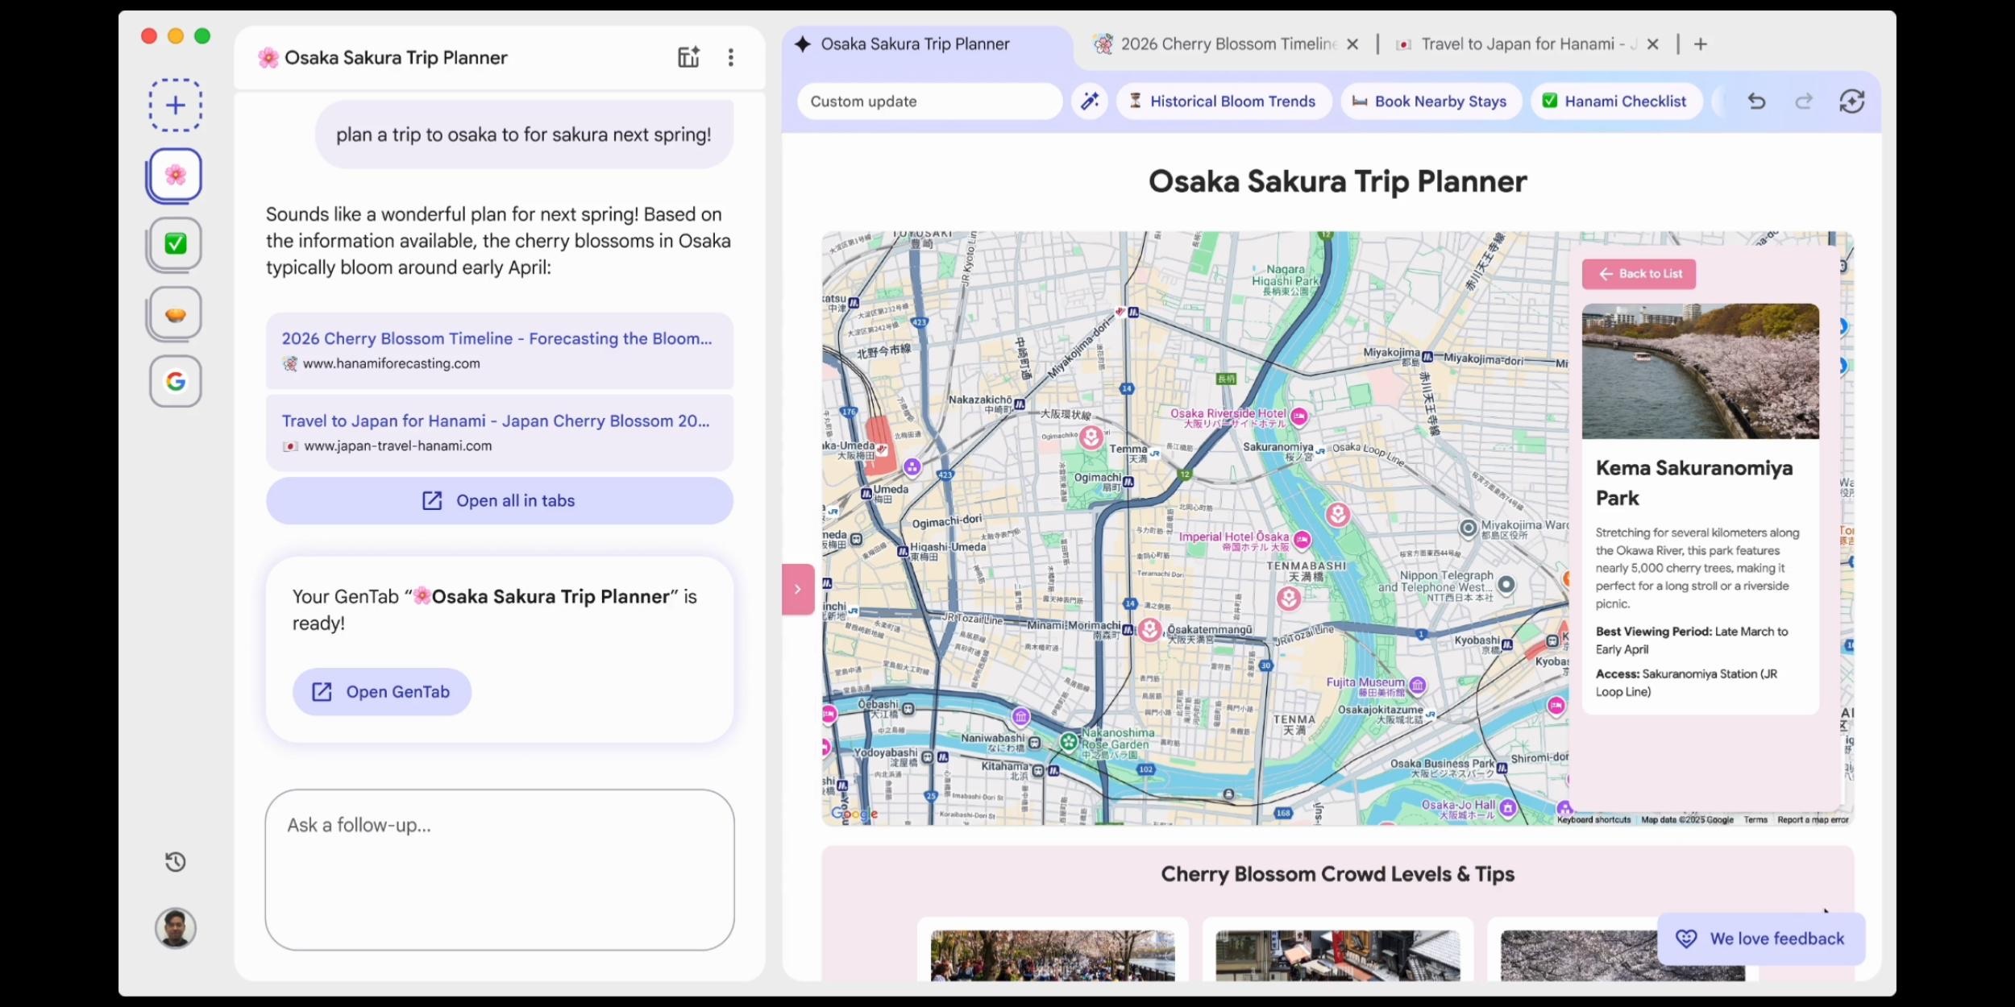Image resolution: width=2015 pixels, height=1007 pixels.
Task: Undo the last GenTab change
Action: tap(1756, 102)
